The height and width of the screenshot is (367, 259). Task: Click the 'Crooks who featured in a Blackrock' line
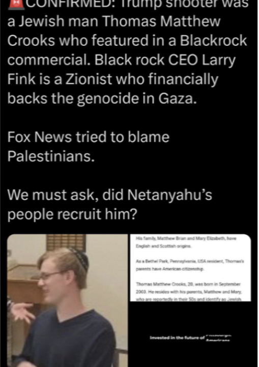pos(127,40)
